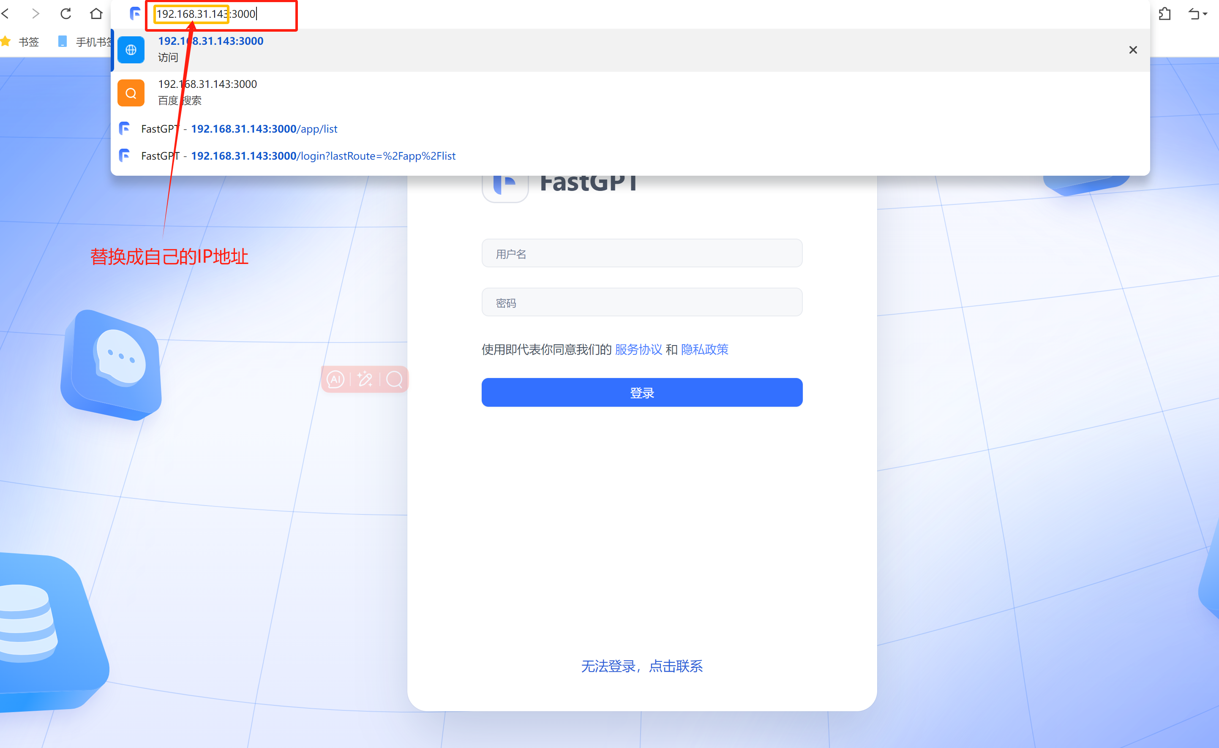Open the 隐私政策 privacy policy link

pos(704,350)
